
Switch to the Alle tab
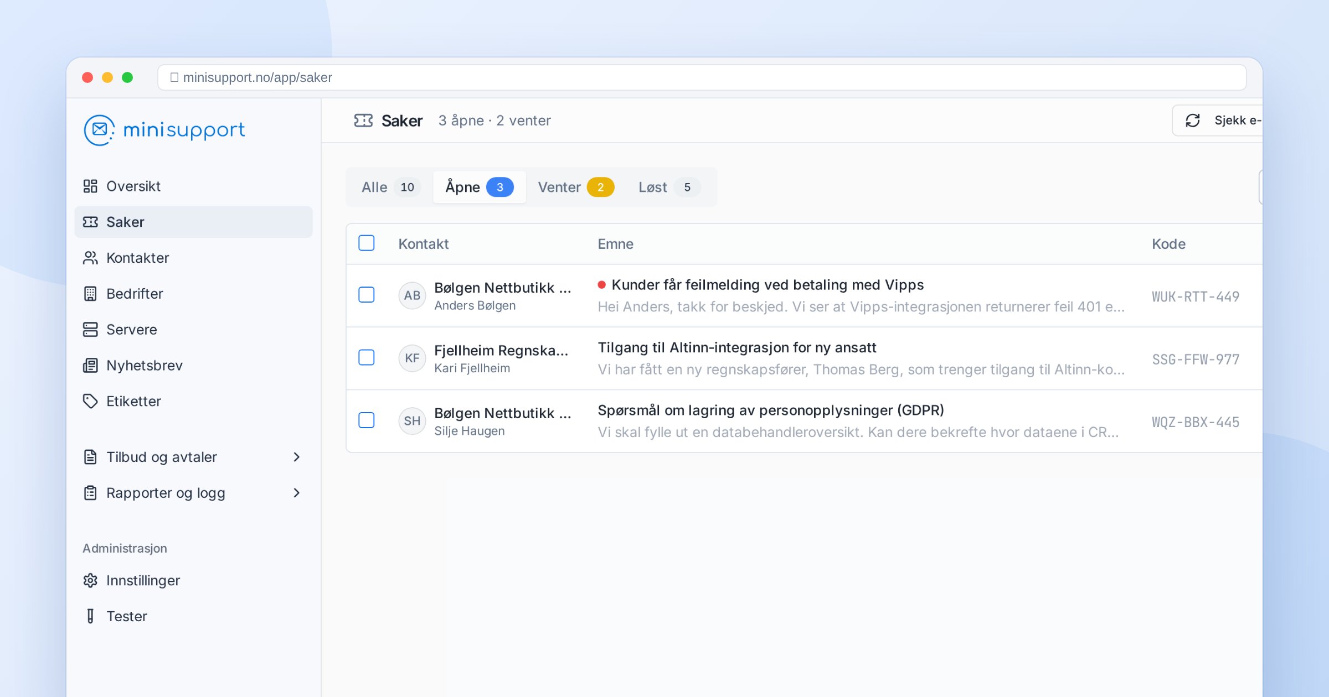pyautogui.click(x=391, y=188)
